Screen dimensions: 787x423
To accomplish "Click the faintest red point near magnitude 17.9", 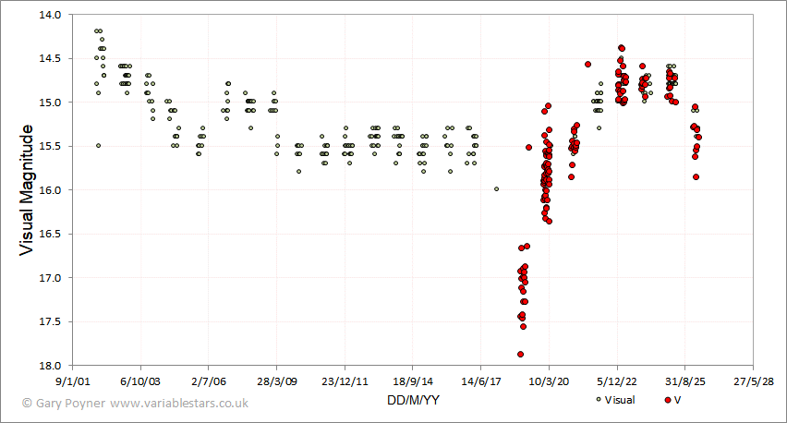I will tap(520, 355).
